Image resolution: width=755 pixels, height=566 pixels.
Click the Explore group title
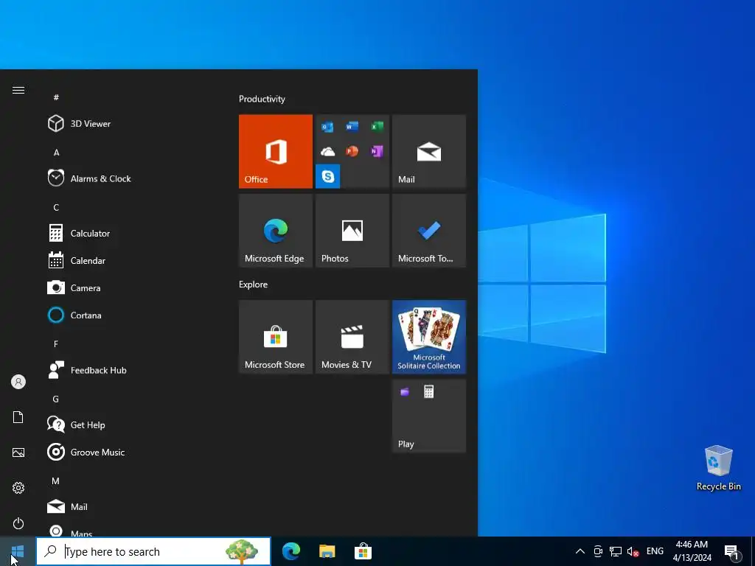point(254,284)
